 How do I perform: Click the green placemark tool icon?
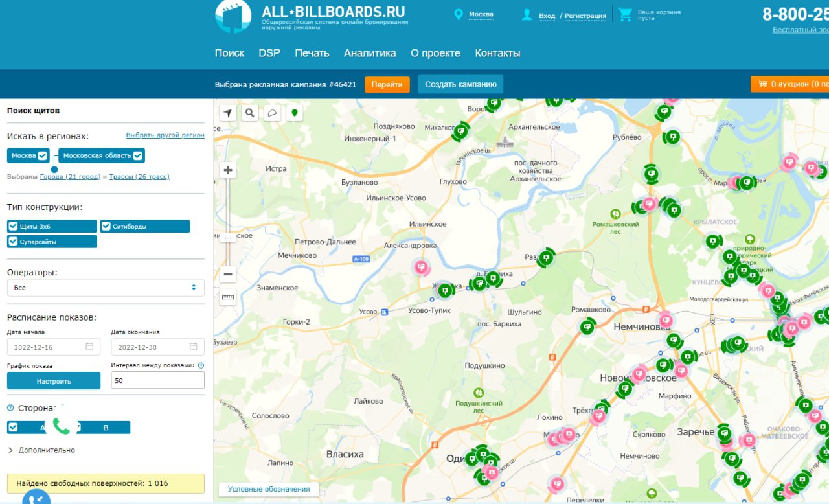(x=295, y=113)
